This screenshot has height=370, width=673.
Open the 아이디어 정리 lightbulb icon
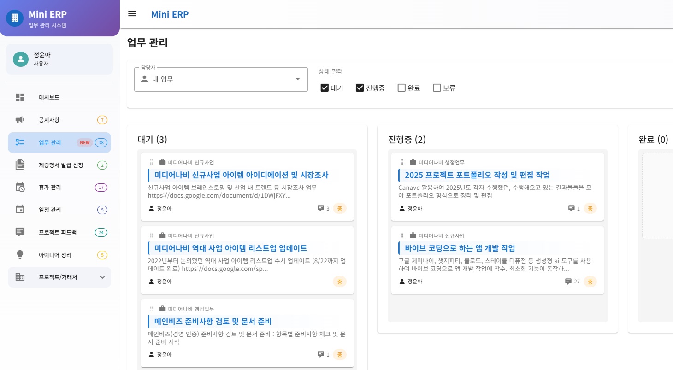point(20,255)
